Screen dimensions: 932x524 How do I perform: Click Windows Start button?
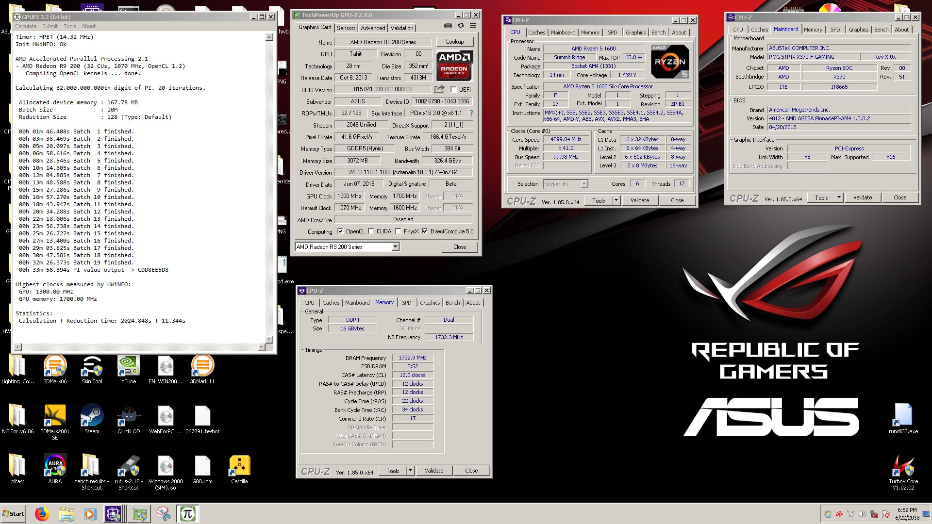point(14,514)
